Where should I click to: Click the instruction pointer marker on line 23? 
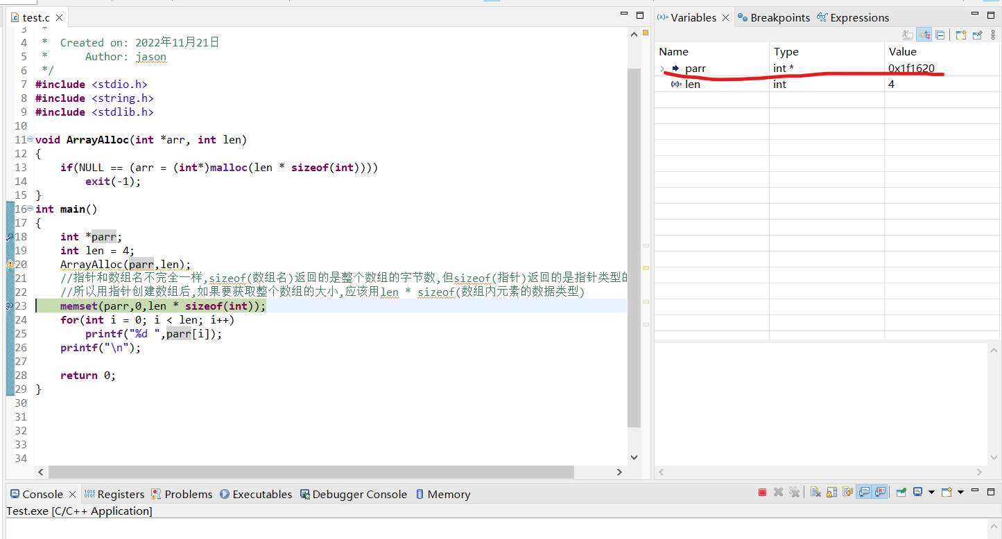point(10,306)
